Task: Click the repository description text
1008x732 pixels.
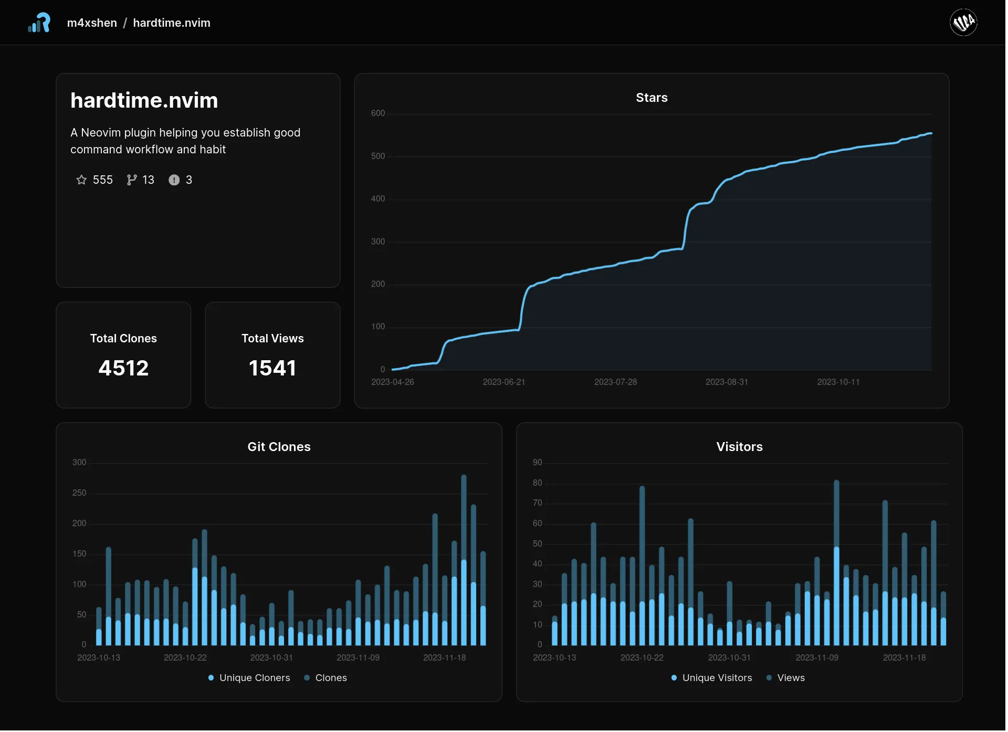Action: (186, 141)
